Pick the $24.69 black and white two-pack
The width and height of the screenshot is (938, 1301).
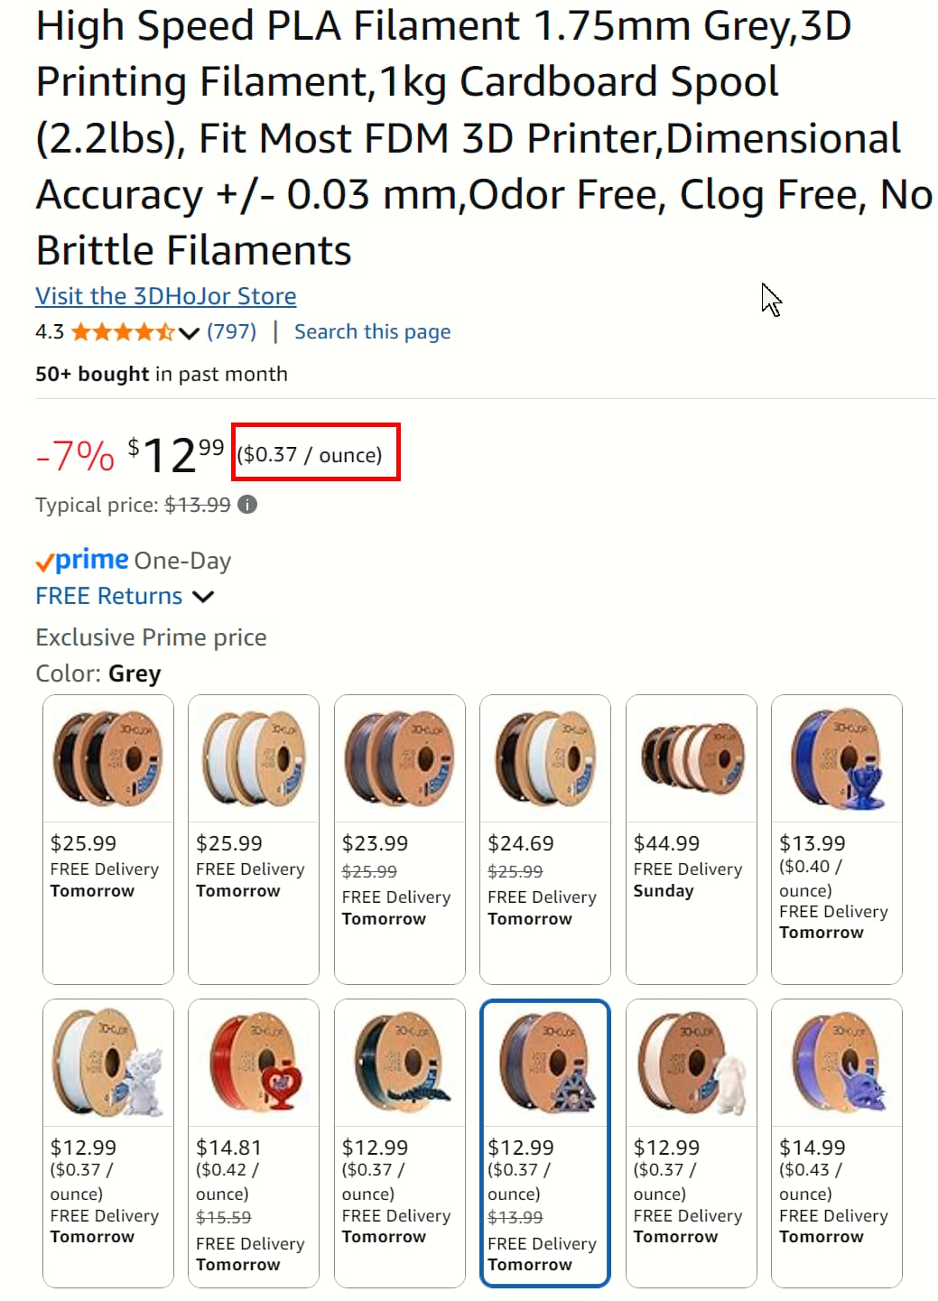point(545,839)
